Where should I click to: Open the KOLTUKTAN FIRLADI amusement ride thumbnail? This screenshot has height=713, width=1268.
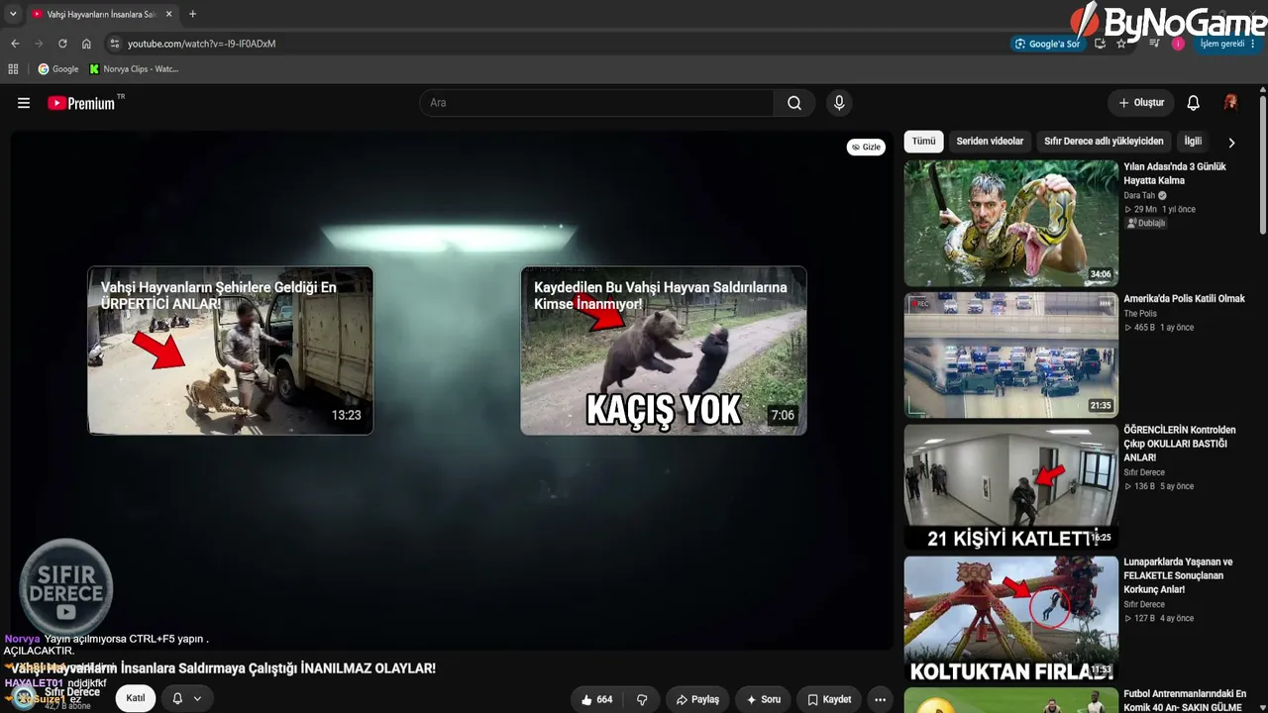tap(1010, 618)
